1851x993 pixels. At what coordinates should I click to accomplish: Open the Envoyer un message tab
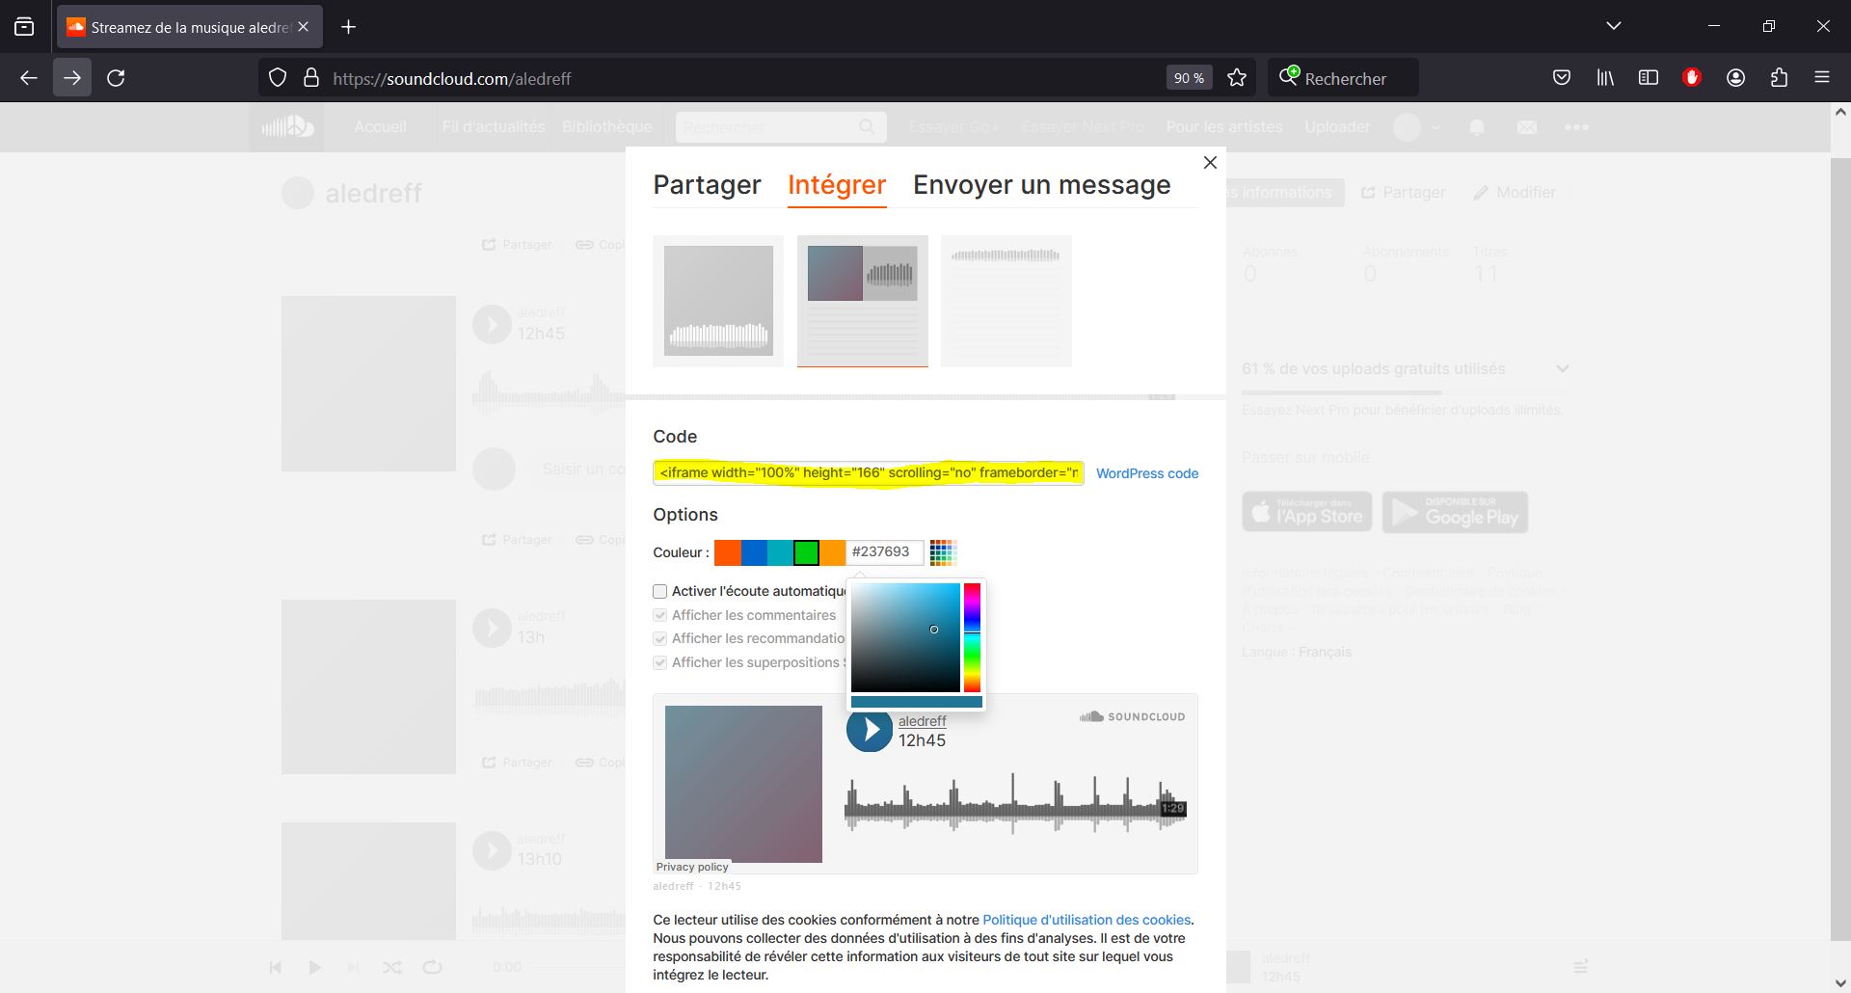tap(1041, 185)
